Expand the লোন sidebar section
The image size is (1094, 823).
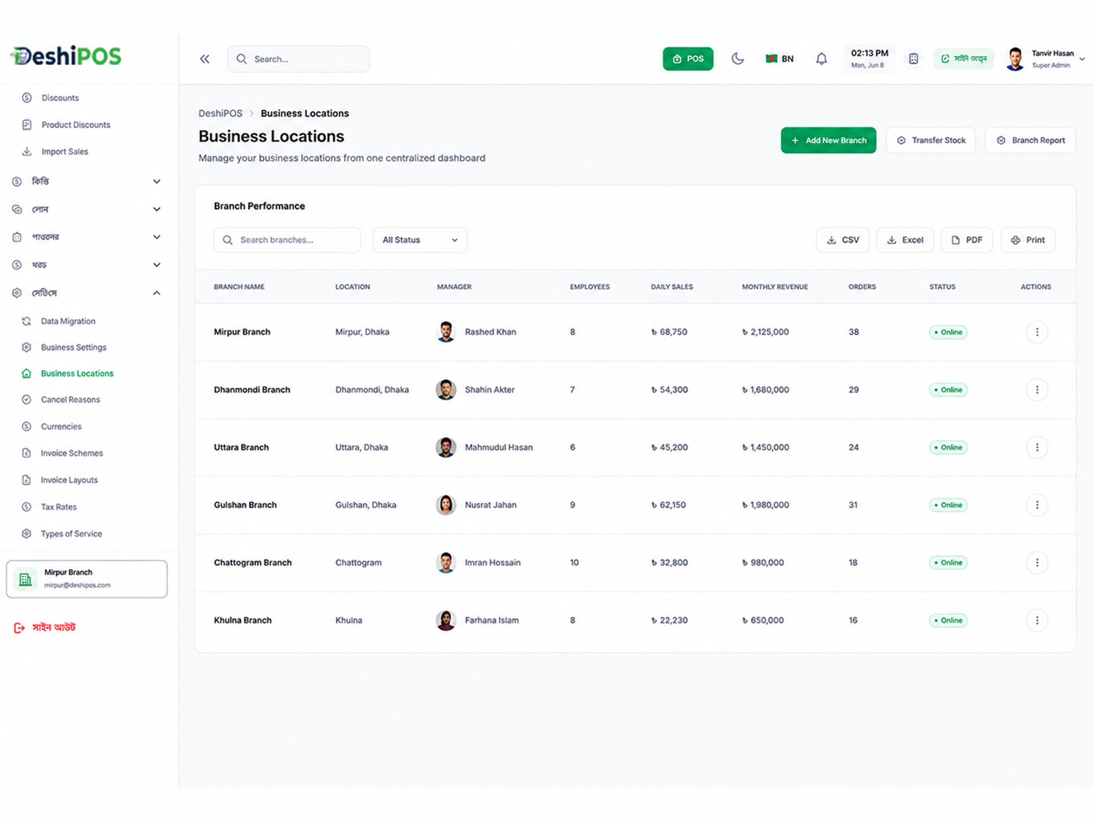(86, 209)
